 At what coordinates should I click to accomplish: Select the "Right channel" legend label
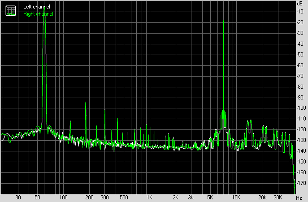pos(38,14)
